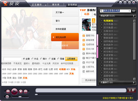Start playback with the round play button
The height and width of the screenshot is (101, 138).
tap(14, 91)
